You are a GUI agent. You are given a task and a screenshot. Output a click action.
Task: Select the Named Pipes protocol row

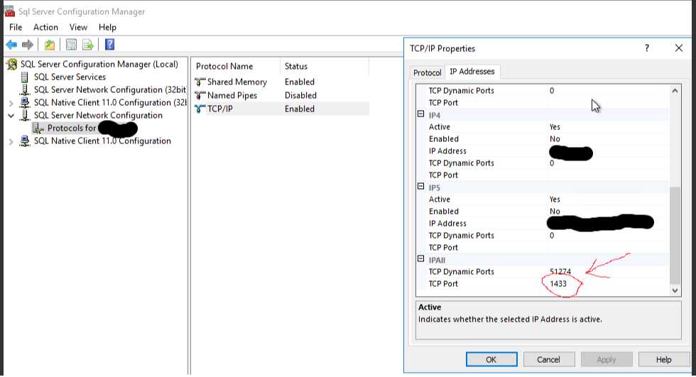[282, 95]
